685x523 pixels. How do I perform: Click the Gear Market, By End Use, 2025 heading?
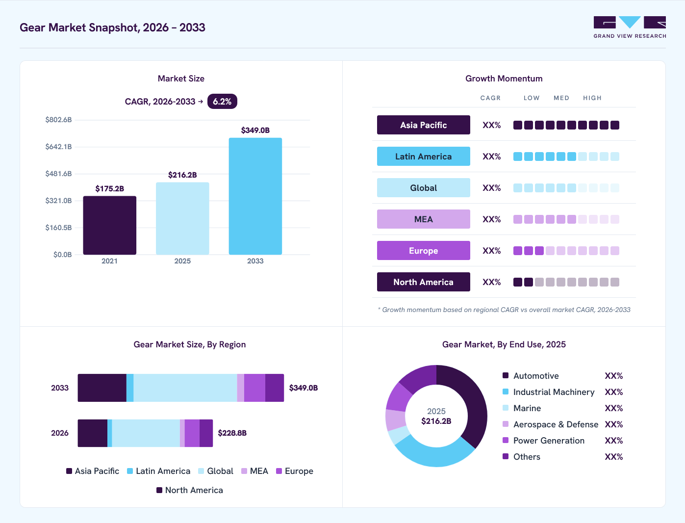[x=504, y=344]
